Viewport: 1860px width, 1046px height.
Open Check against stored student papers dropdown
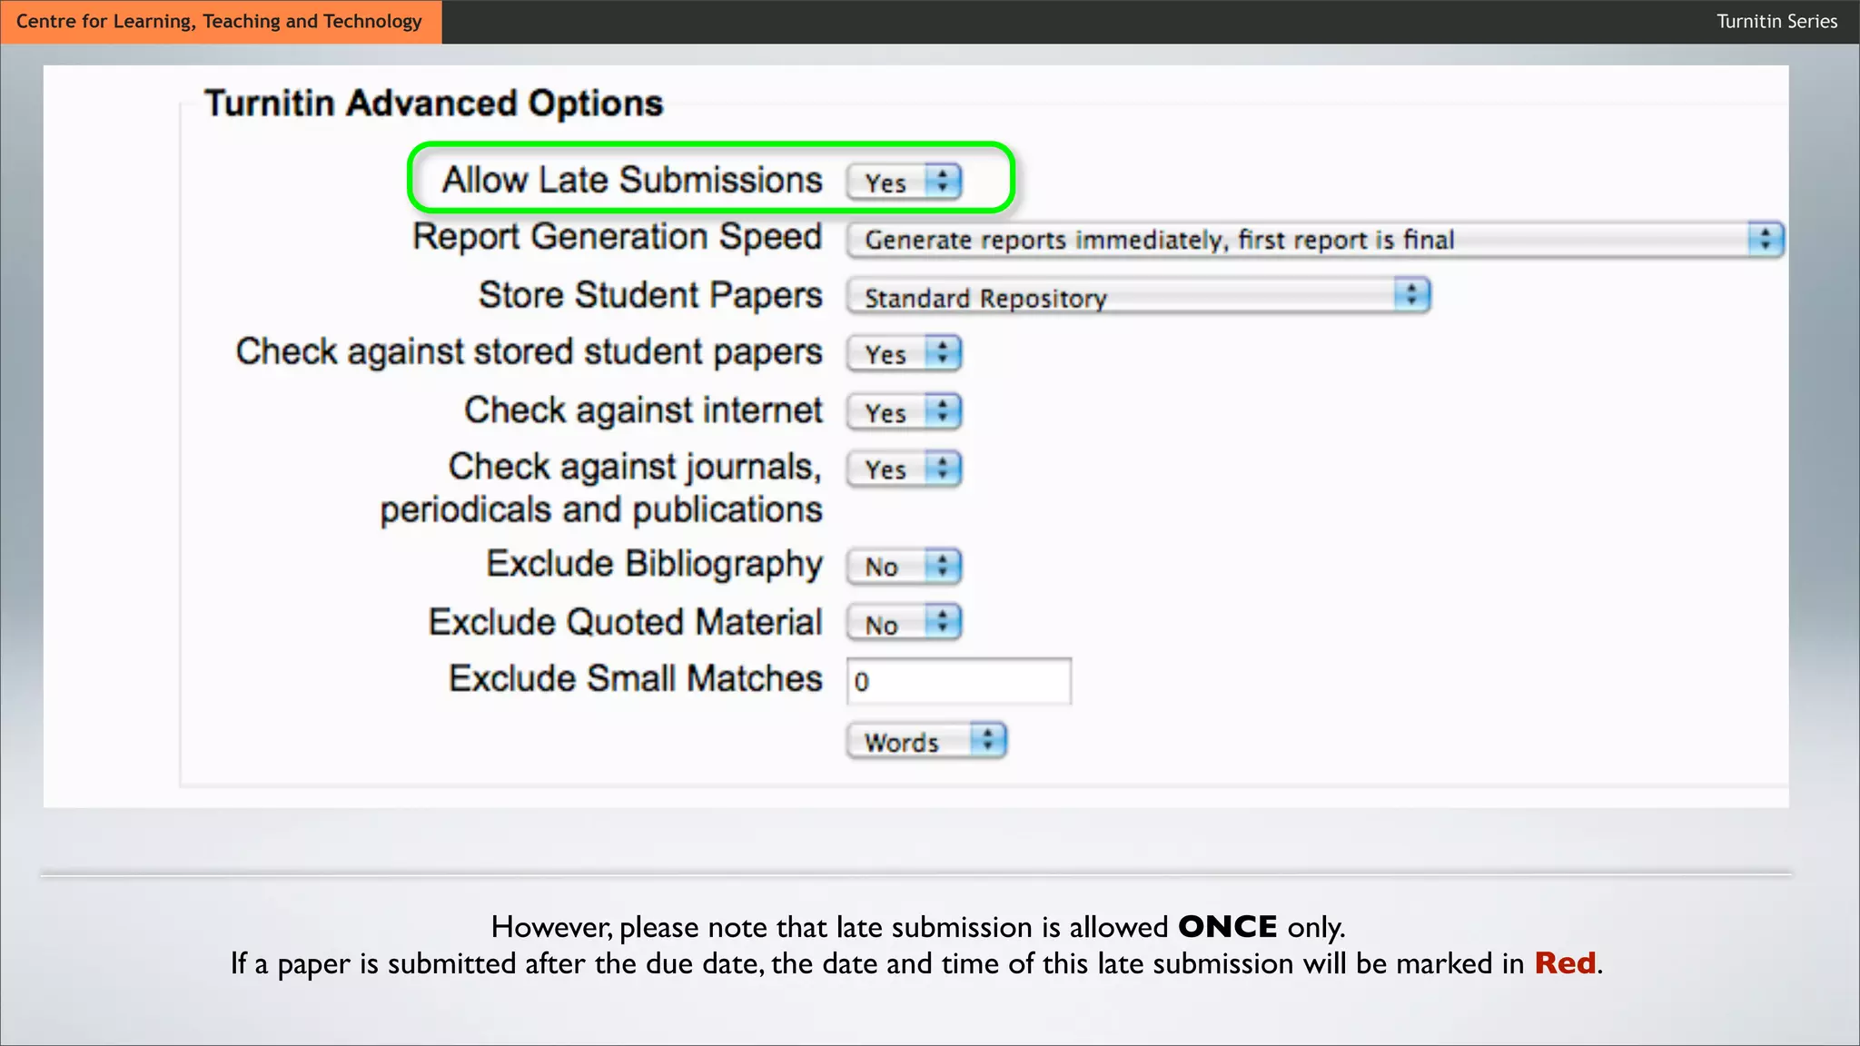pyautogui.click(x=902, y=353)
